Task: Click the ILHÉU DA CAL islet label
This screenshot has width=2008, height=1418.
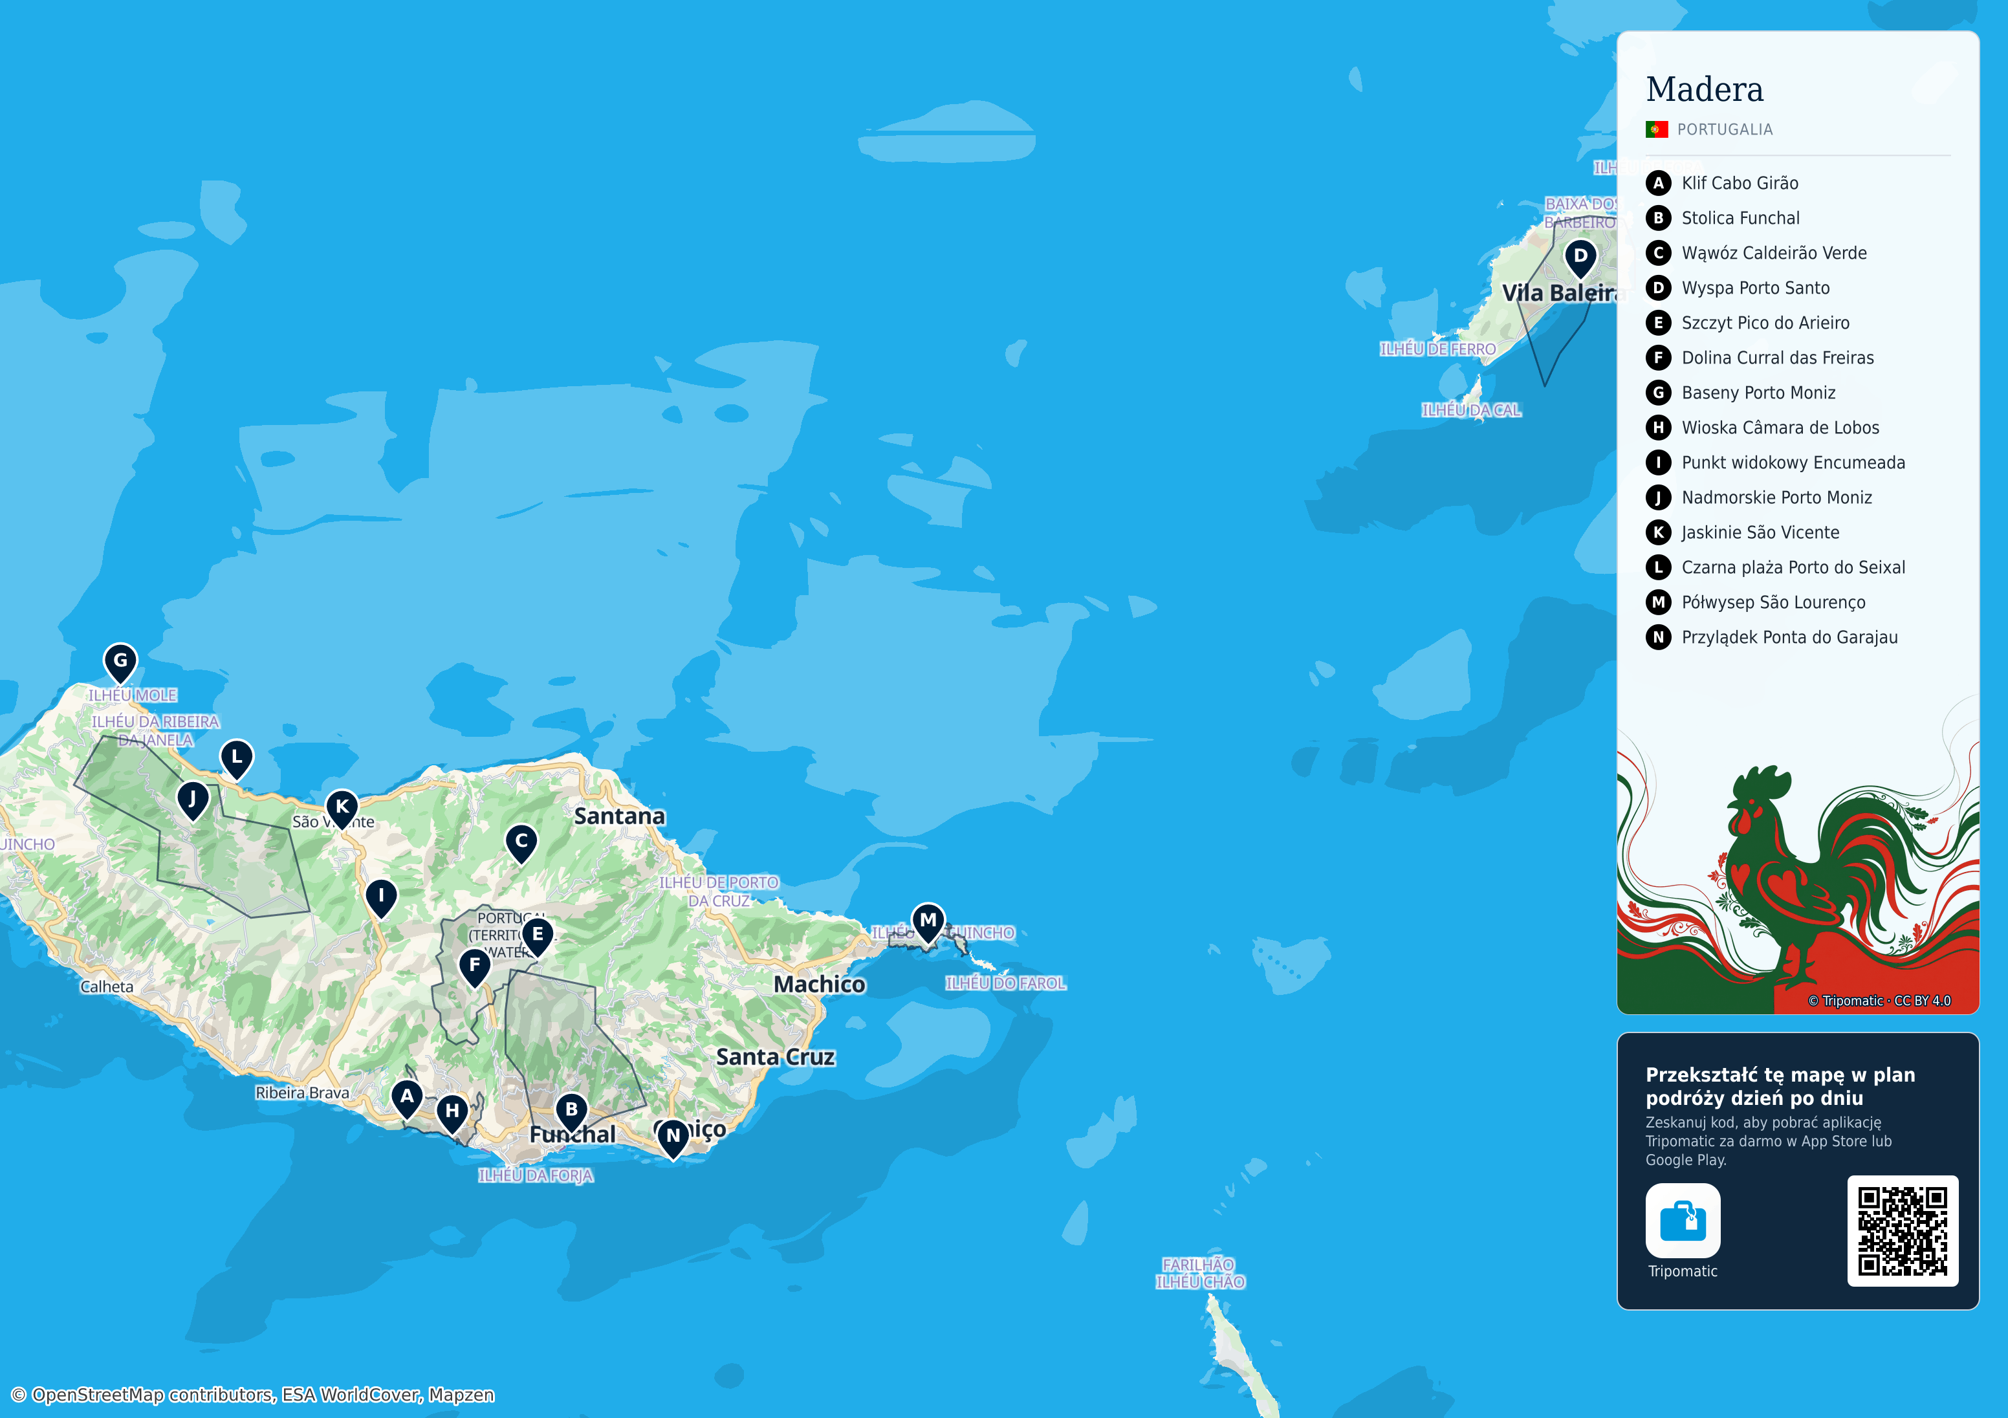Action: [1471, 410]
